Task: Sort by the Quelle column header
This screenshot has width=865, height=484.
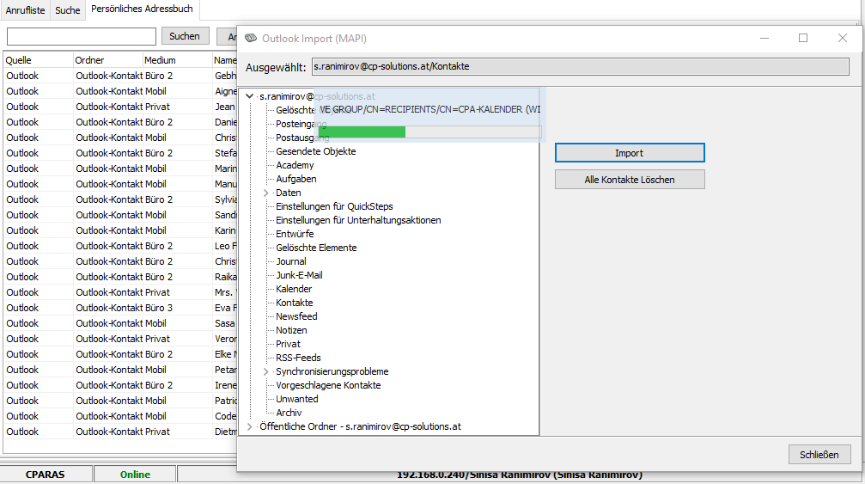Action: [x=38, y=60]
